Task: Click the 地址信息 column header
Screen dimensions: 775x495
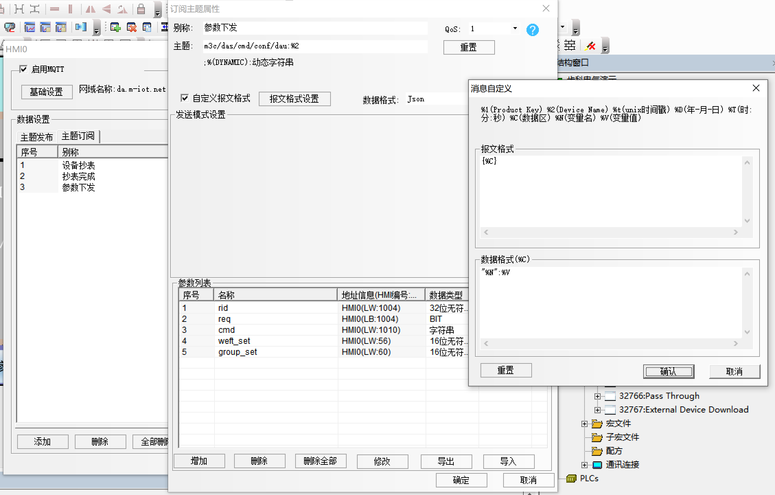Action: point(381,295)
